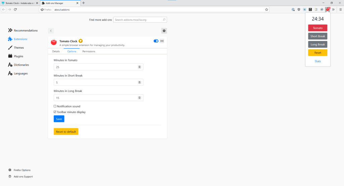Click the Reset to default button
This screenshot has height=186, width=344.
[x=66, y=131]
